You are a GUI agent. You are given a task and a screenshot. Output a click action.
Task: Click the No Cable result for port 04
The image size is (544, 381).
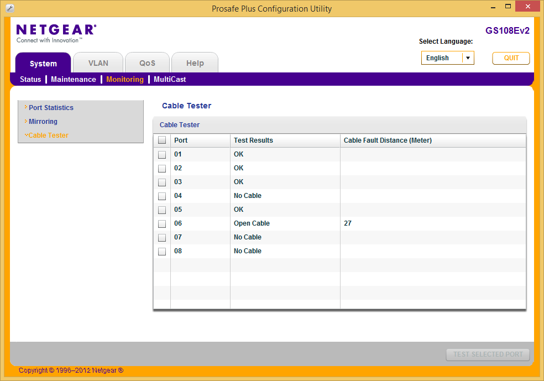(247, 196)
